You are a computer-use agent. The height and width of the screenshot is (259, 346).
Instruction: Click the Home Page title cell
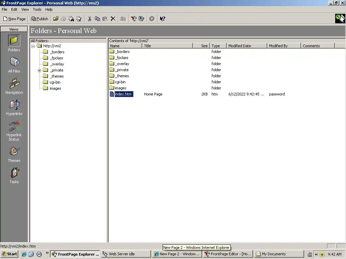[x=153, y=94]
